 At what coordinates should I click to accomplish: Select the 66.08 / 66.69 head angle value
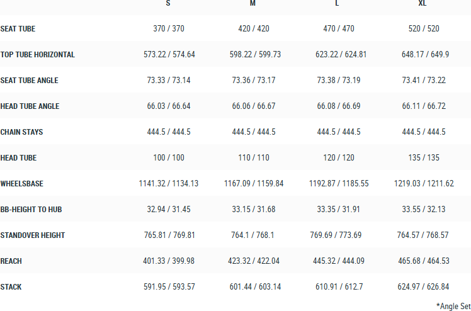tap(339, 106)
